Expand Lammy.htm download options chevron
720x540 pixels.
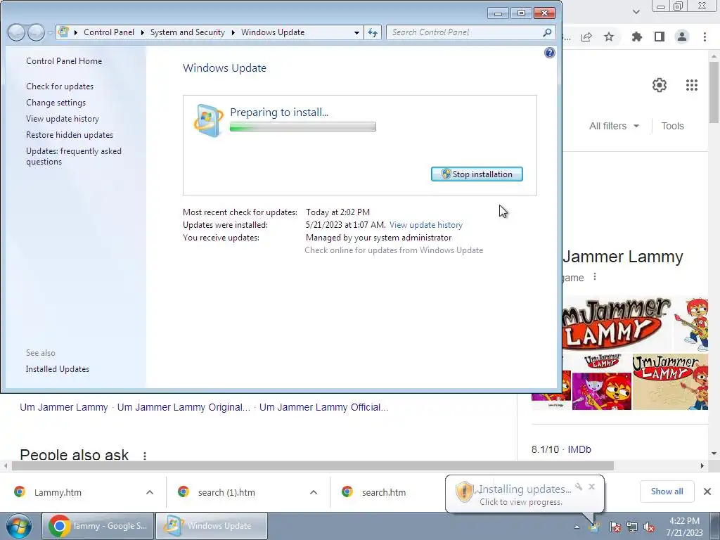(150, 492)
